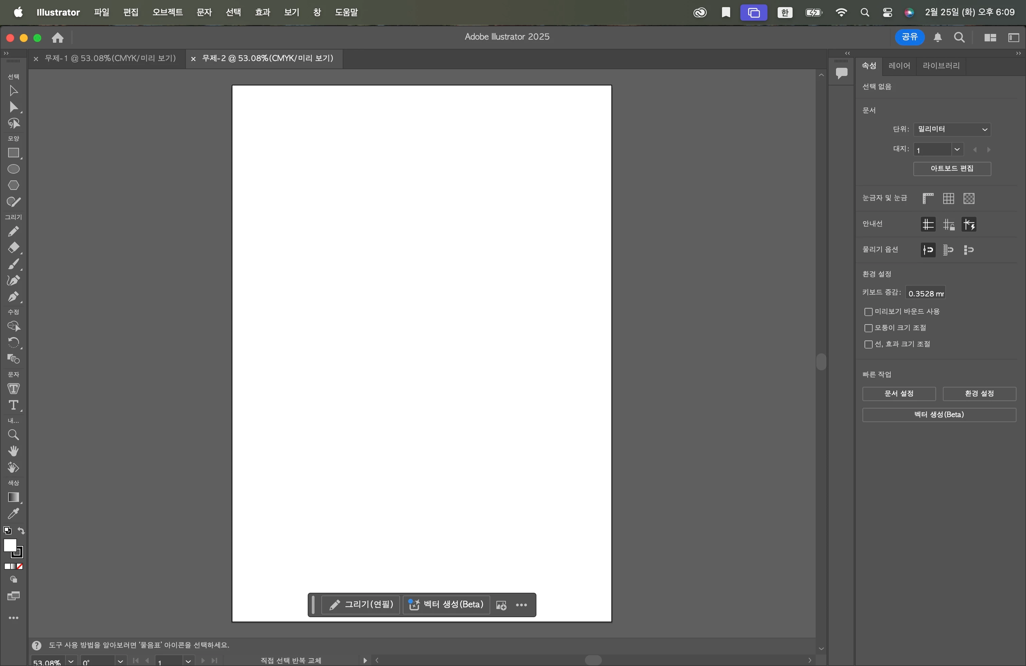Viewport: 1026px width, 666px height.
Task: Pick the Eyedropper tool
Action: [x=13, y=513]
